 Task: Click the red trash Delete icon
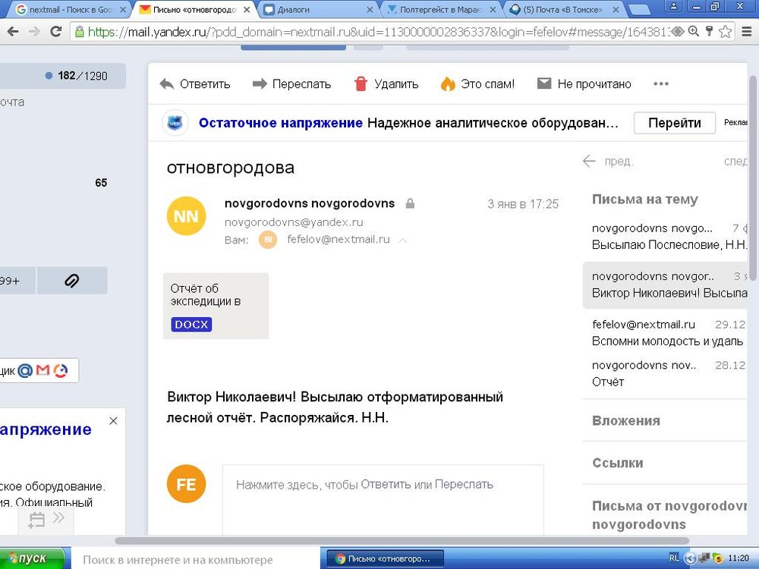coord(361,84)
